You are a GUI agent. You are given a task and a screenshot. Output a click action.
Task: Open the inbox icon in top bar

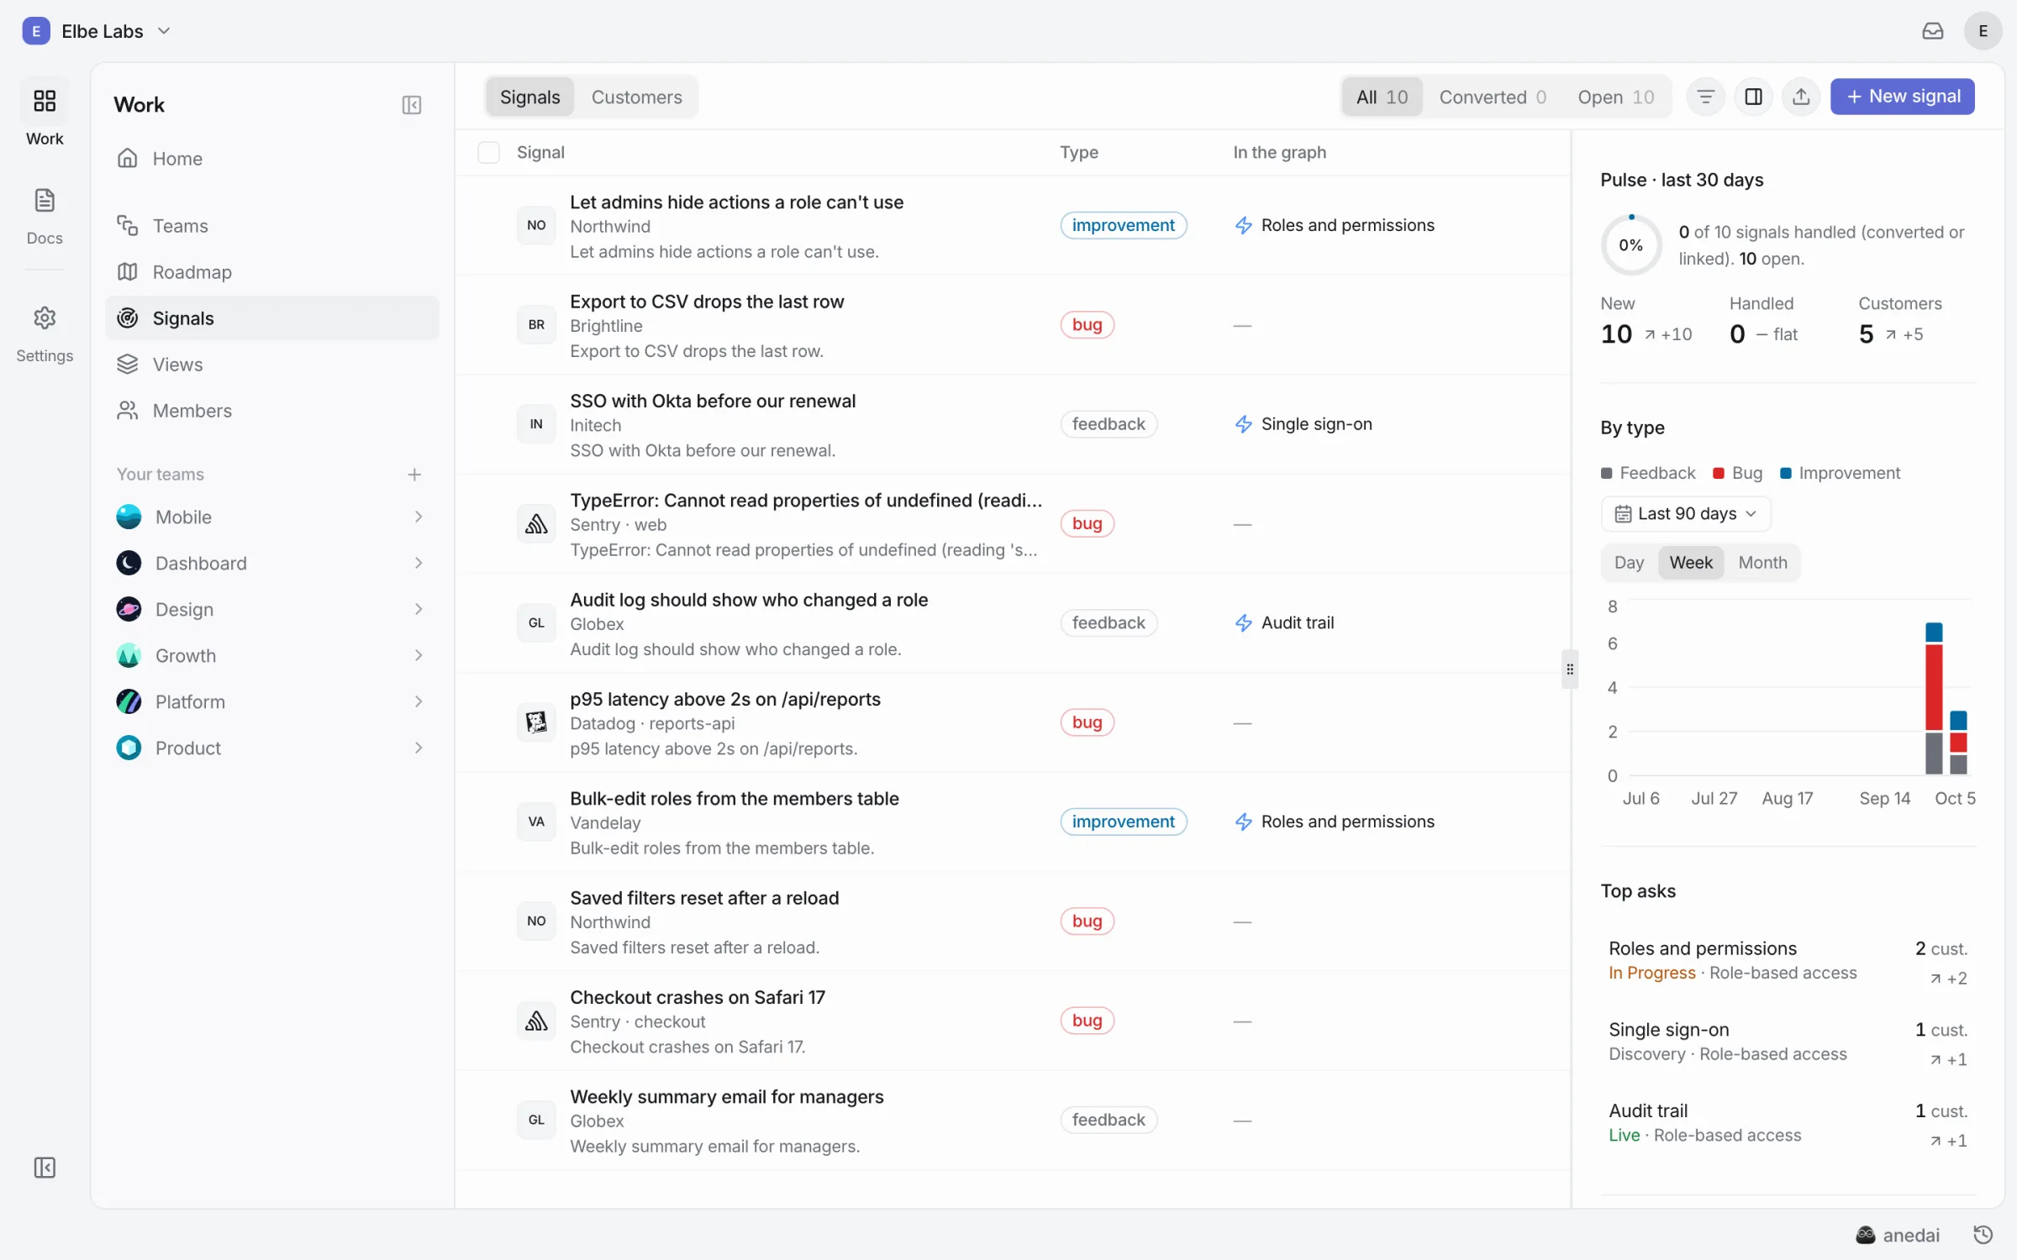click(x=1933, y=31)
